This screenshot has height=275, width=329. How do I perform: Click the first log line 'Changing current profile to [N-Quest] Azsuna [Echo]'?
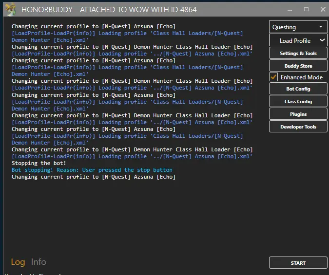[x=94, y=26]
